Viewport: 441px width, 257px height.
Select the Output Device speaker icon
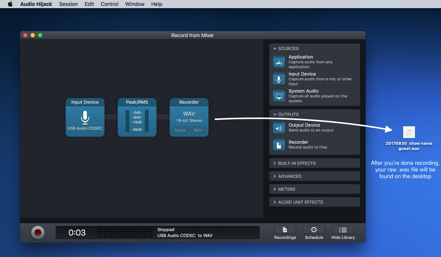[x=279, y=128]
